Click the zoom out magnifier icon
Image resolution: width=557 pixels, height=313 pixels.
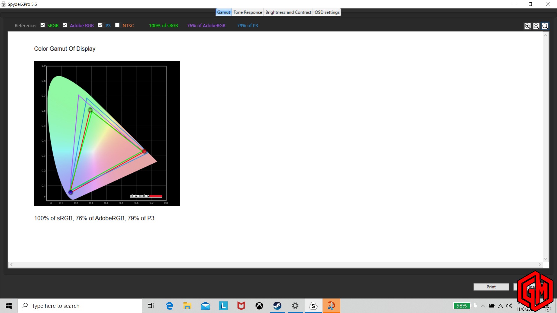[536, 26]
